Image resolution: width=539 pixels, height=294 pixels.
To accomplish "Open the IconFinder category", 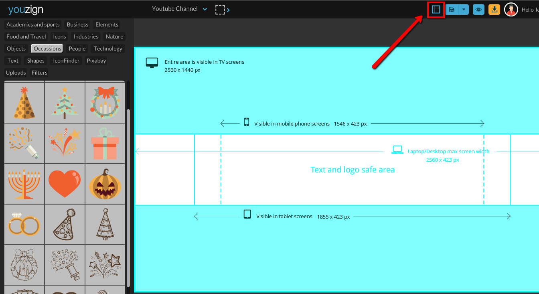I will click(x=66, y=60).
